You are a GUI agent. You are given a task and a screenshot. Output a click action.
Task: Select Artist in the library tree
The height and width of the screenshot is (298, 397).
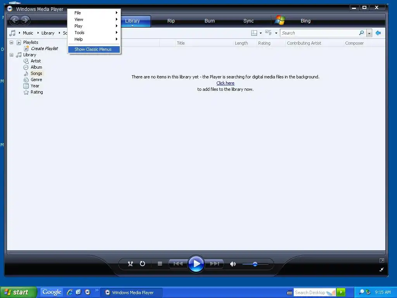tap(36, 61)
